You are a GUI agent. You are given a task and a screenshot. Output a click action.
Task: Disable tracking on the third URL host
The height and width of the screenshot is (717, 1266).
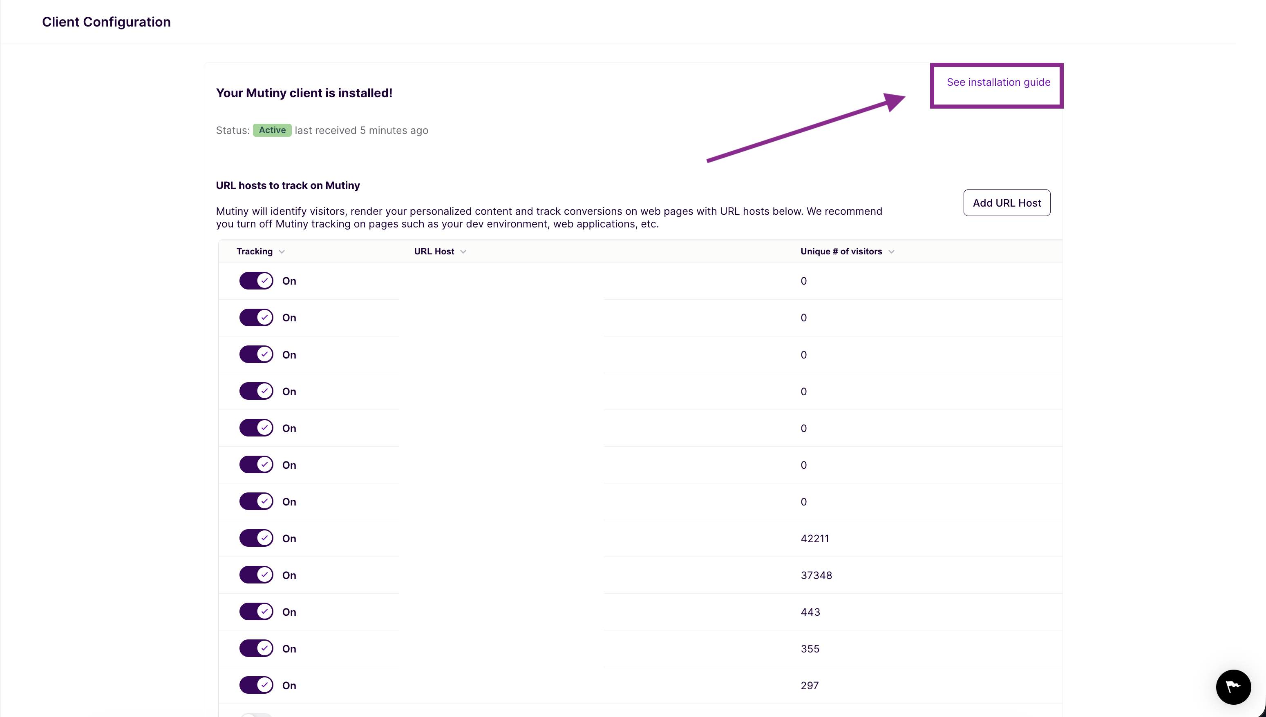pos(256,354)
